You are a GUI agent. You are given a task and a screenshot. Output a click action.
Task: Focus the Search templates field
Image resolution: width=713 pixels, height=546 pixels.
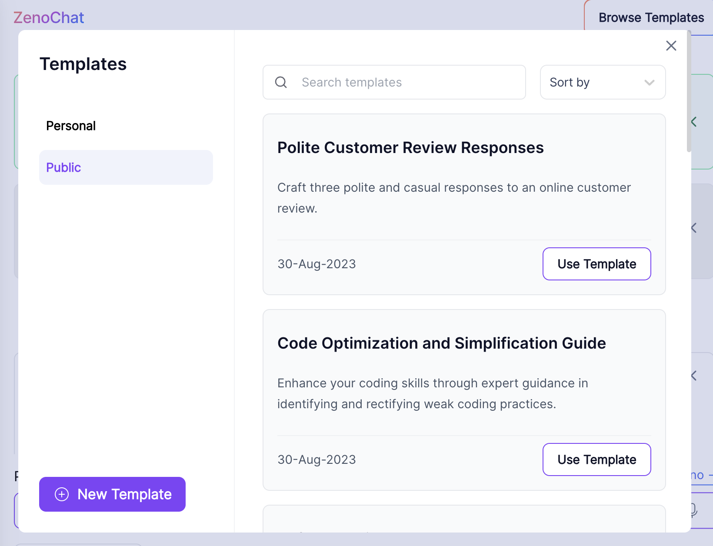394,82
